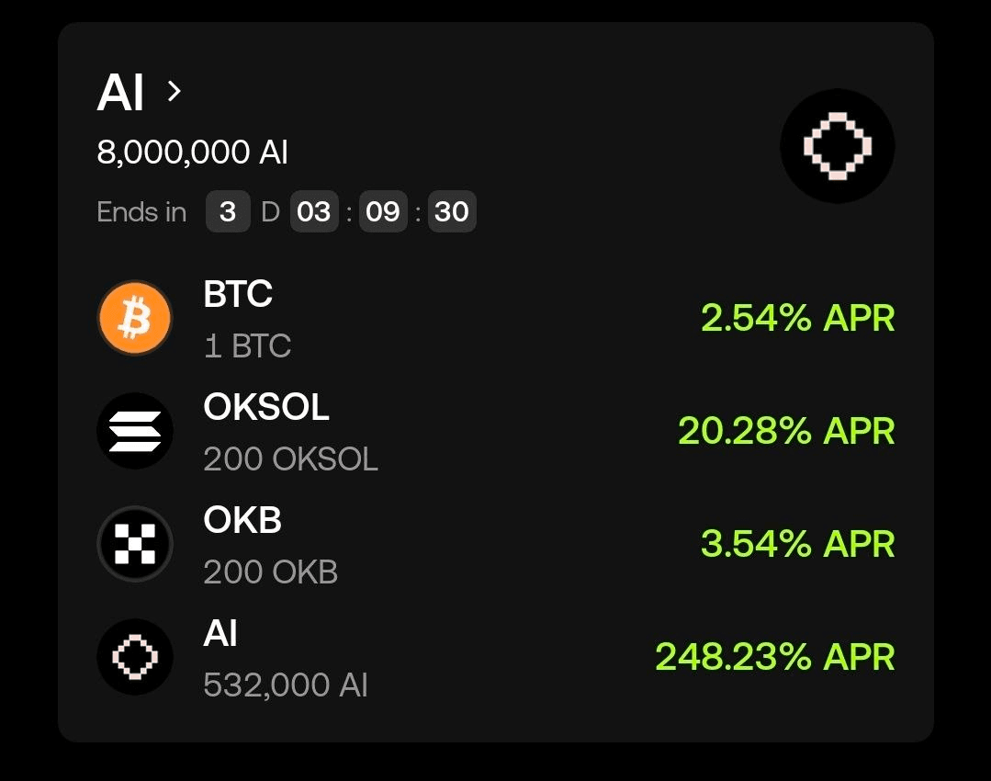
Task: Click the OKB checkered logo icon
Action: click(x=135, y=544)
